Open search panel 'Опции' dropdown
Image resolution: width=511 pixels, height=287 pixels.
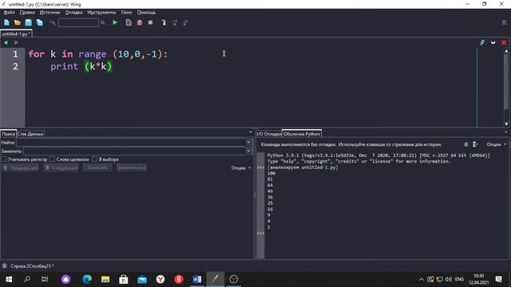click(241, 168)
